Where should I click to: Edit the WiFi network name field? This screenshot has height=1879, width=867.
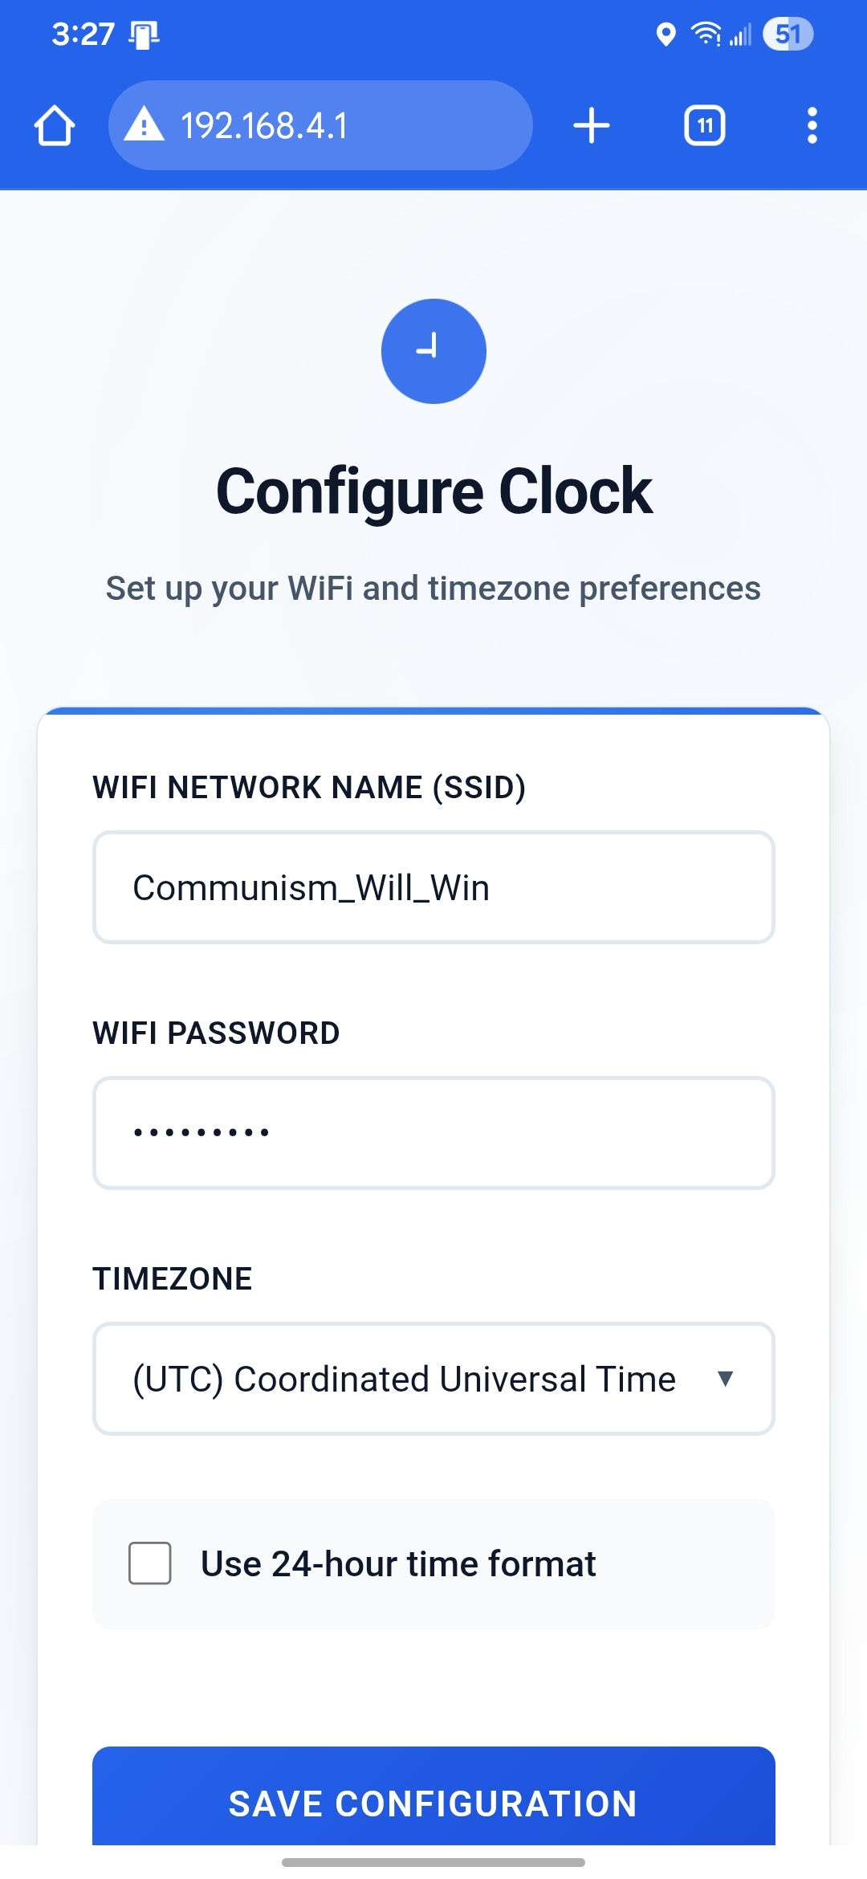[433, 887]
